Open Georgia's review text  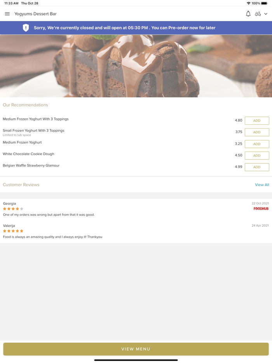pos(49,215)
